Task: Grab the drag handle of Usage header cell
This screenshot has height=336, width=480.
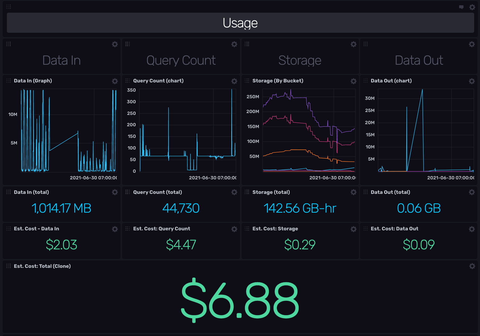Action: pyautogui.click(x=8, y=7)
